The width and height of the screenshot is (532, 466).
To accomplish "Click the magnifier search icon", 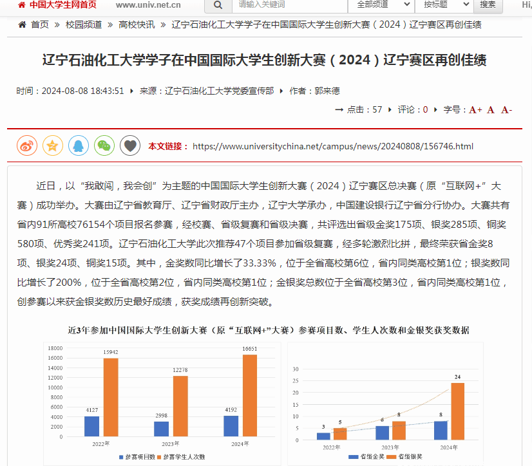I will click(218, 5).
